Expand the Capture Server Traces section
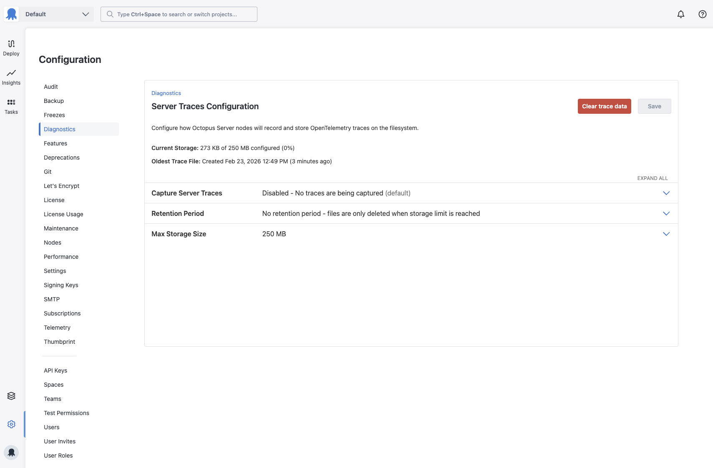The image size is (713, 468). (666, 193)
